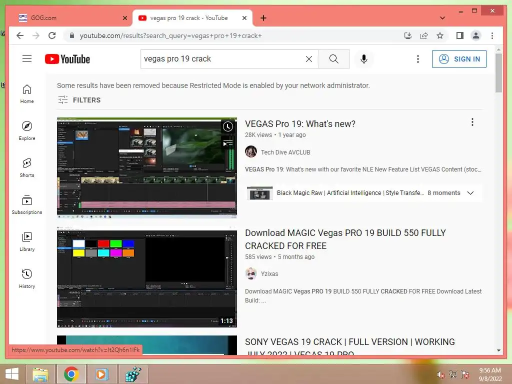
Task: Click the YouTube logo
Action: point(67,59)
